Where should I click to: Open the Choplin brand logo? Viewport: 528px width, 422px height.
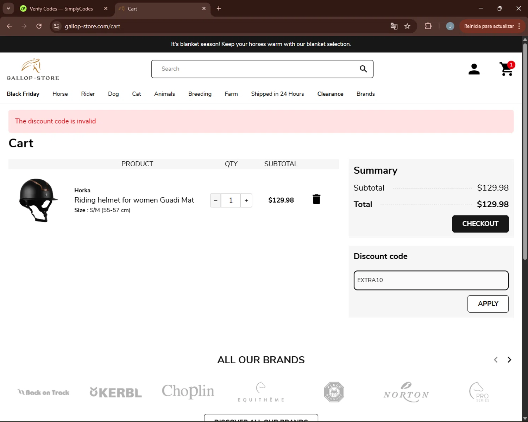(x=188, y=391)
